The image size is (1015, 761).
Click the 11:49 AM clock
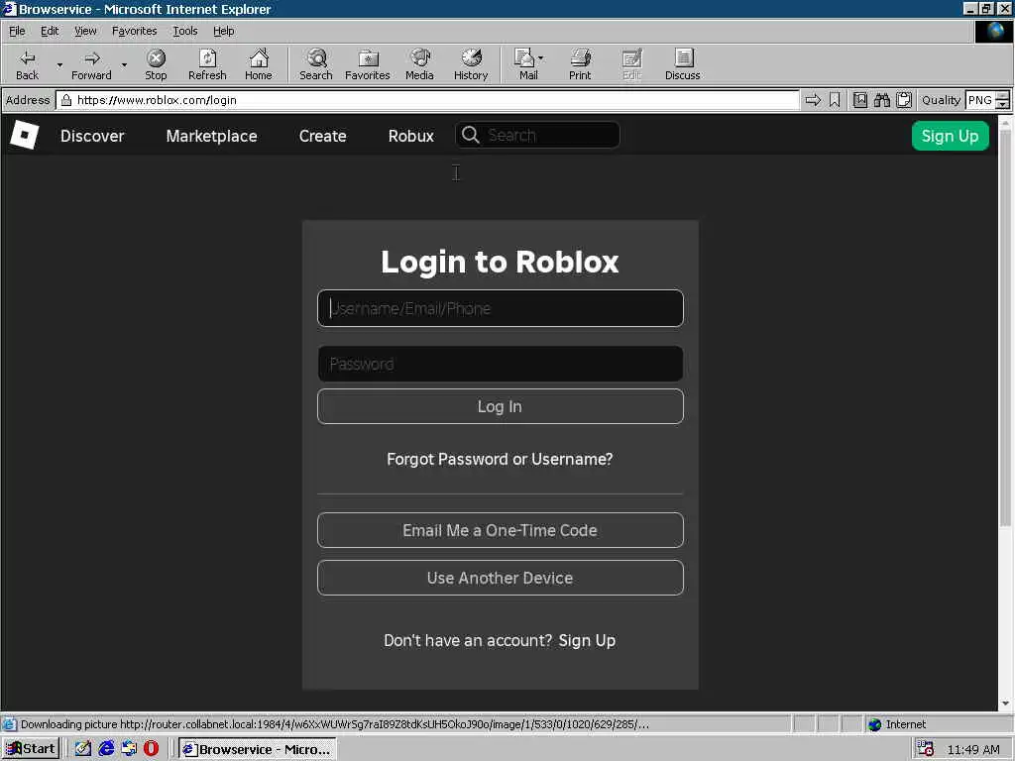click(973, 749)
